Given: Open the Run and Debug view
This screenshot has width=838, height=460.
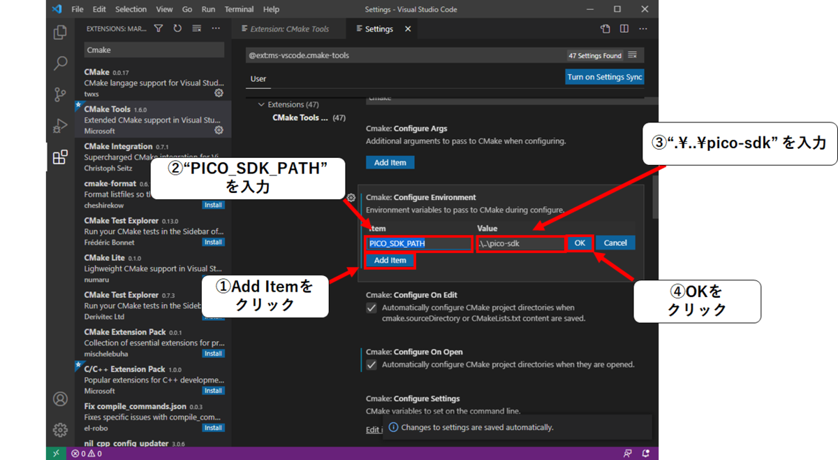Looking at the screenshot, I should tap(60, 126).
